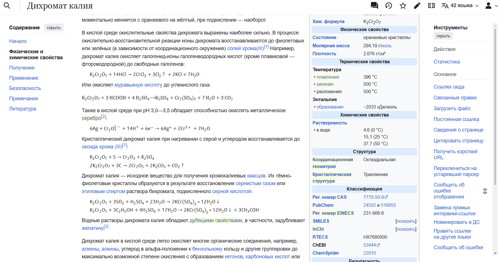Viewport: 502px width, 262px height.
Task: Open the солей хрома(III) link
Action: (245, 48)
